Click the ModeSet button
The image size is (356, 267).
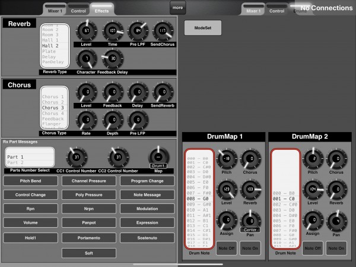point(203,28)
